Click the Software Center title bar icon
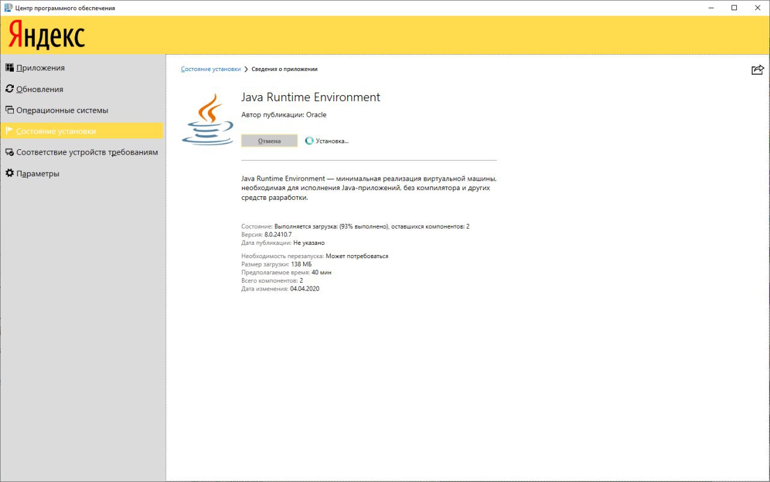 click(x=8, y=8)
